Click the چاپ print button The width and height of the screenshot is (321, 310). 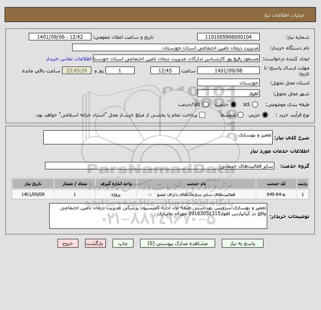(x=123, y=243)
